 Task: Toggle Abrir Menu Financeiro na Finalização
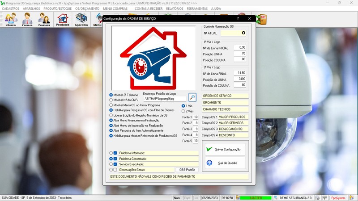point(111,120)
